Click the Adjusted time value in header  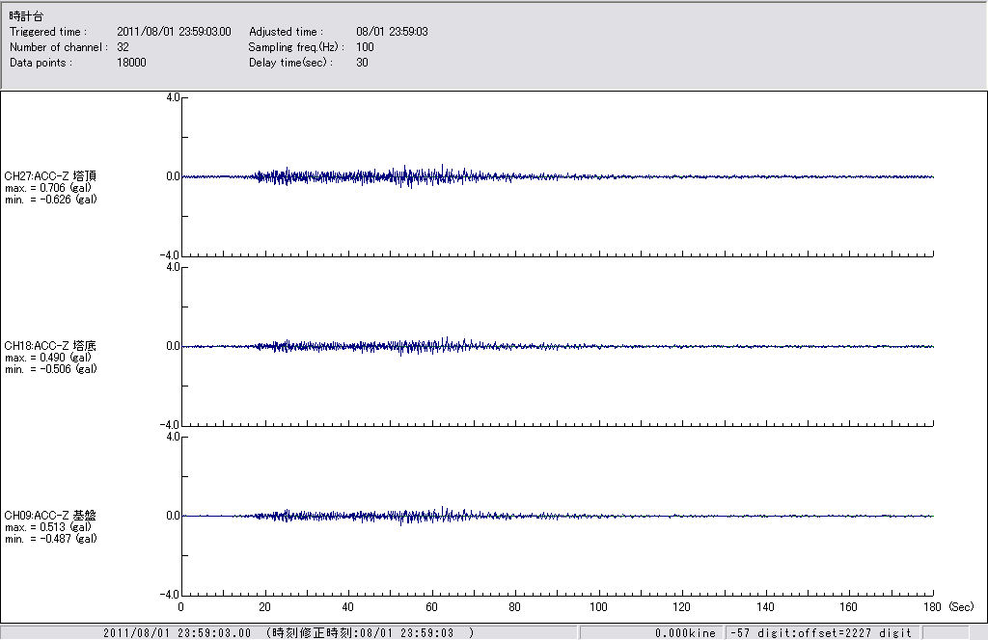(x=392, y=32)
